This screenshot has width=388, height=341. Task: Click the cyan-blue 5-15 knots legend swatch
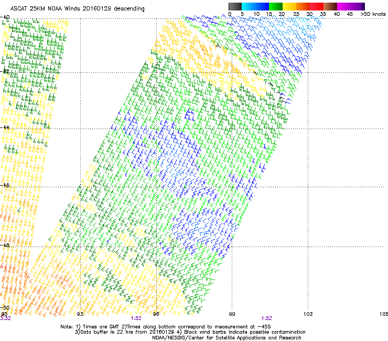coord(255,6)
